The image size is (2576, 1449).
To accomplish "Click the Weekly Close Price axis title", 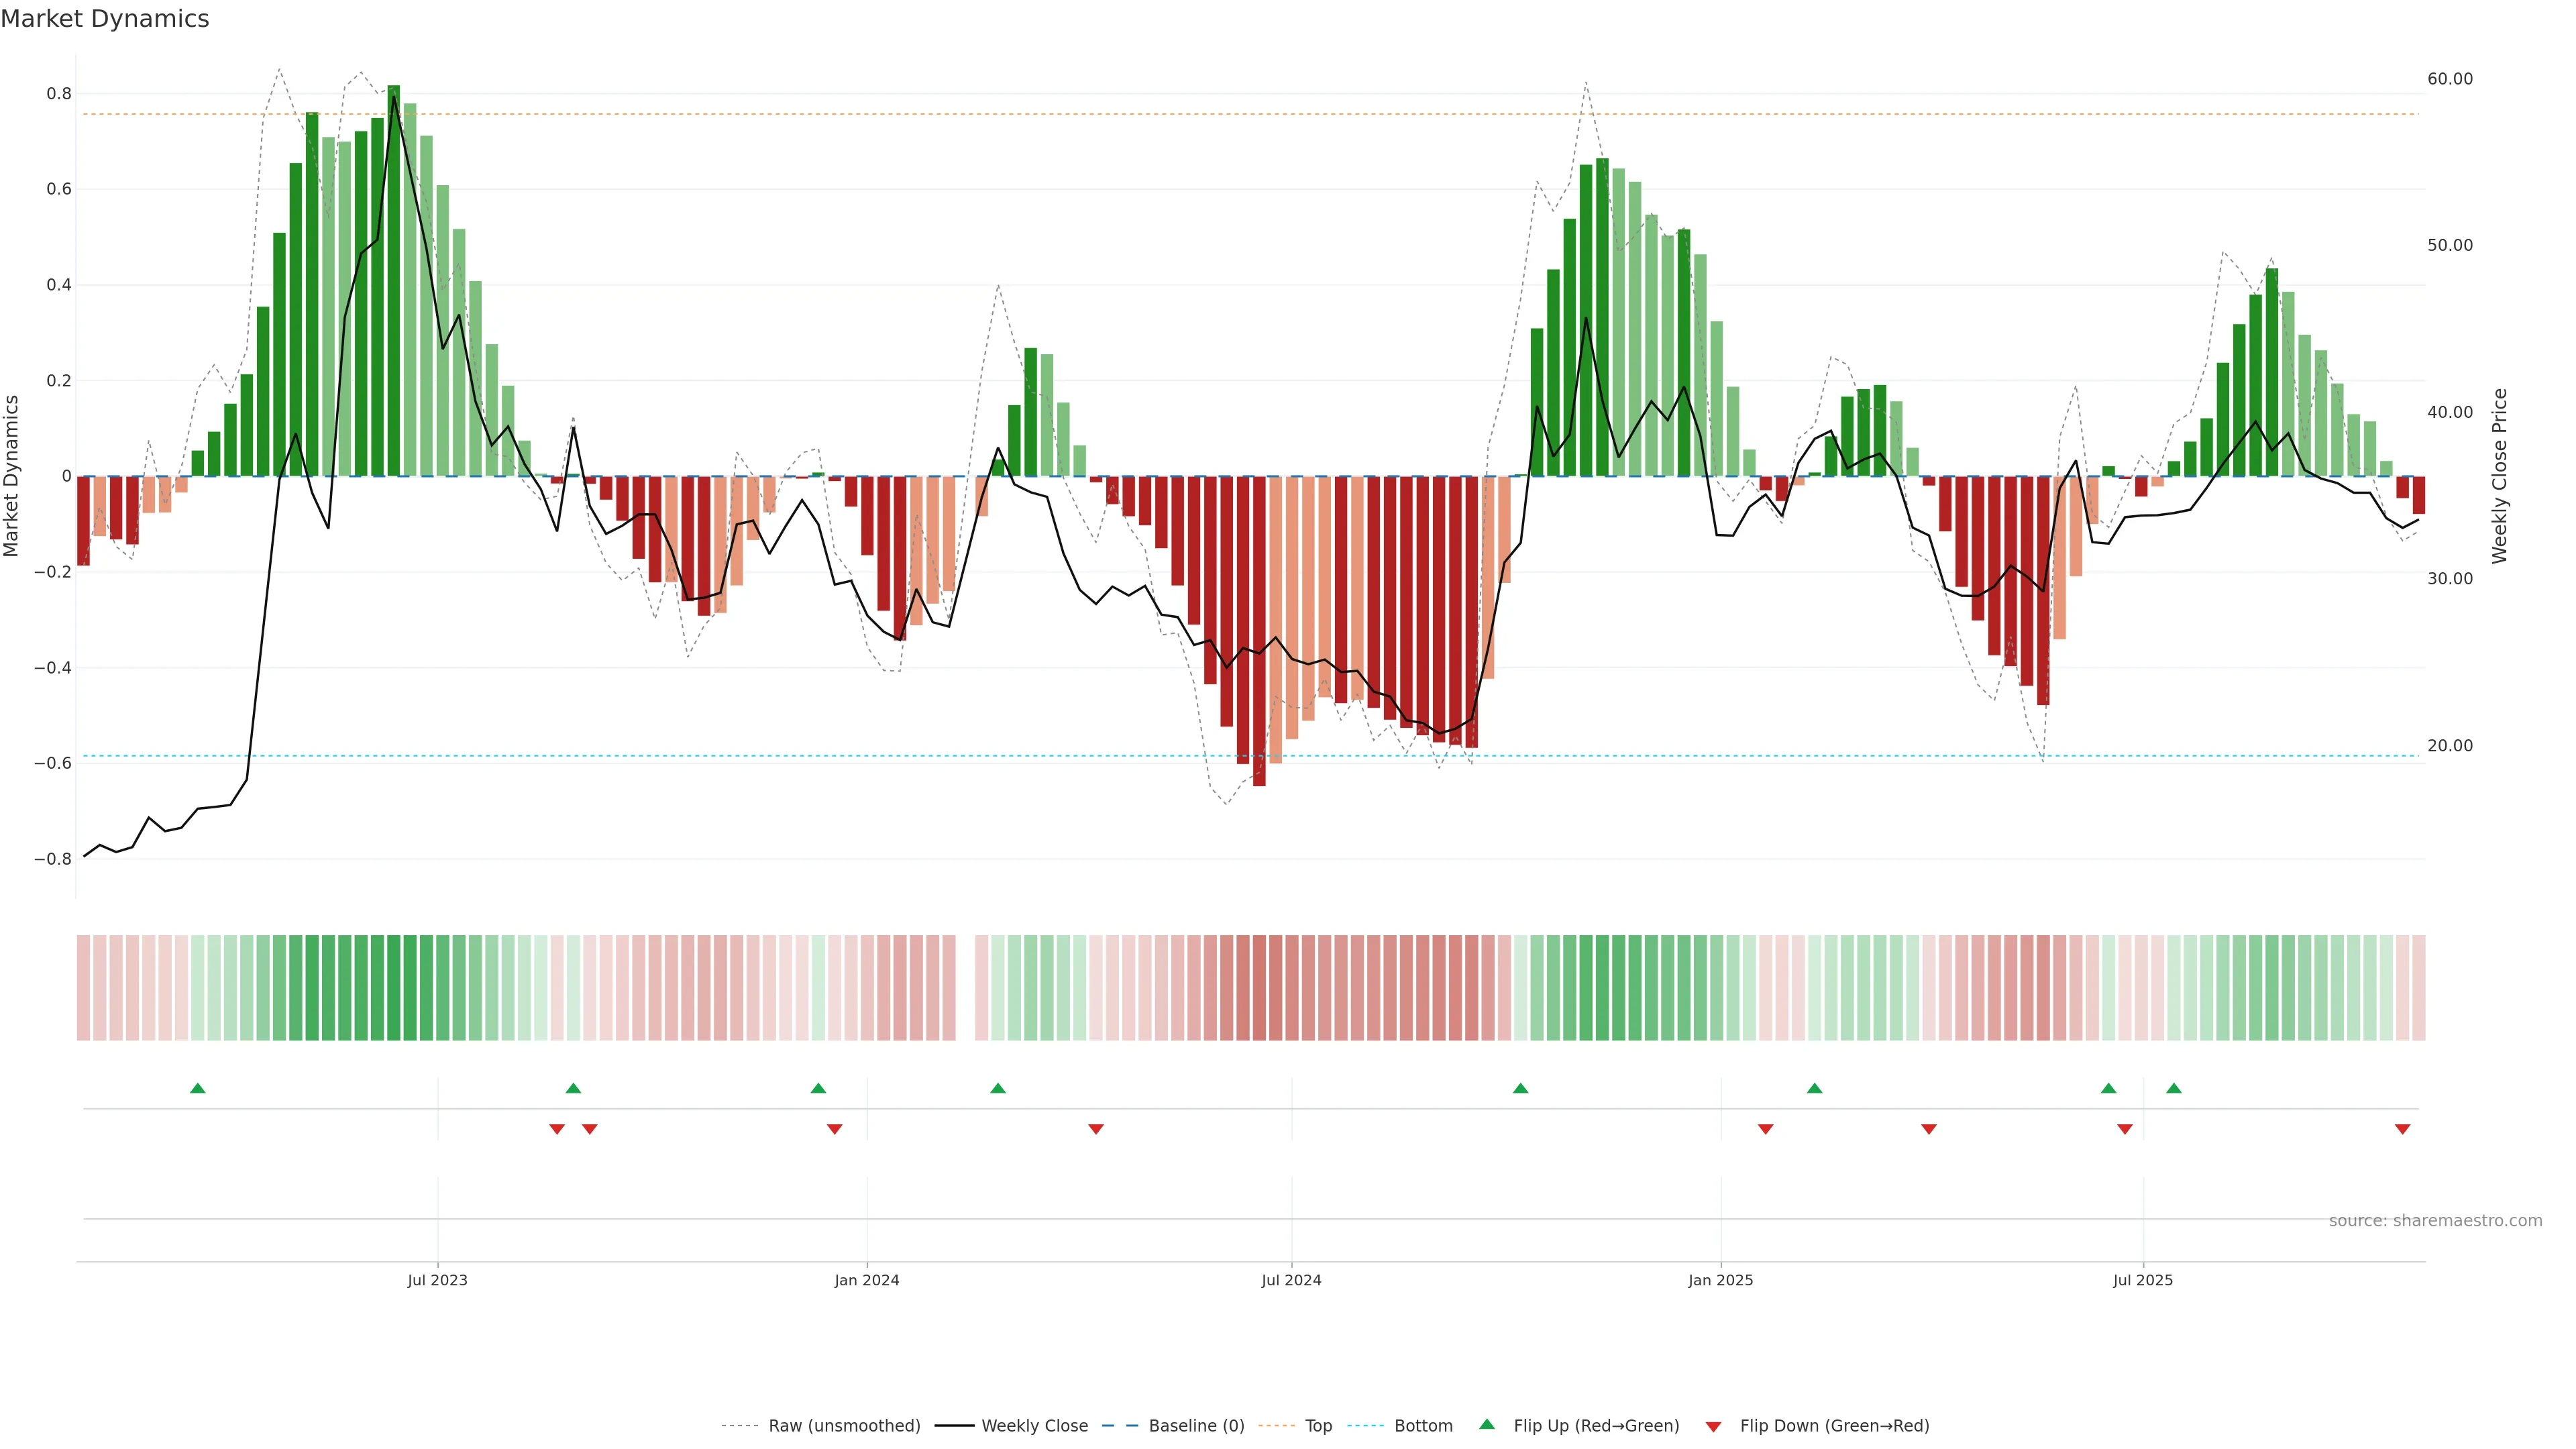I will (2499, 476).
